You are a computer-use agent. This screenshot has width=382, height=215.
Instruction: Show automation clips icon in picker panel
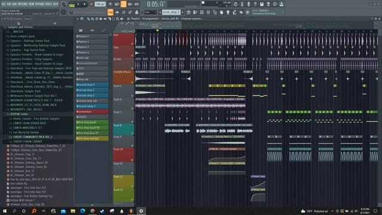103,30
